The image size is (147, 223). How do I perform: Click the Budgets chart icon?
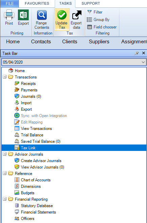coord(17,193)
